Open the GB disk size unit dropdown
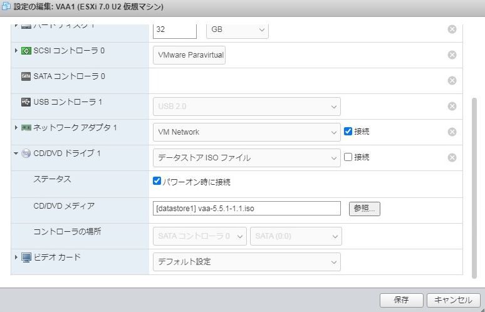The width and height of the screenshot is (485, 312). click(x=237, y=29)
